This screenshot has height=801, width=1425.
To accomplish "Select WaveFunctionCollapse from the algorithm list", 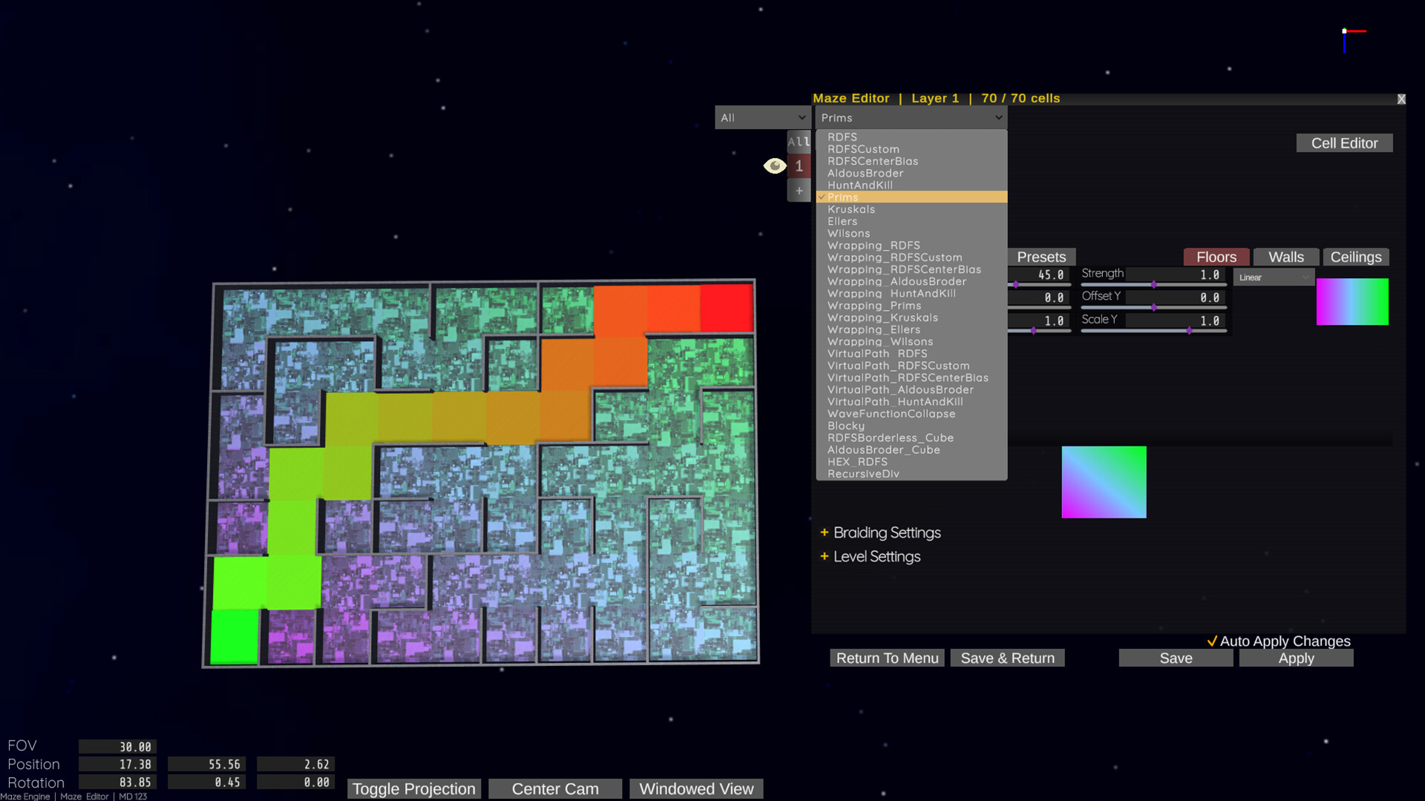I will (x=891, y=414).
